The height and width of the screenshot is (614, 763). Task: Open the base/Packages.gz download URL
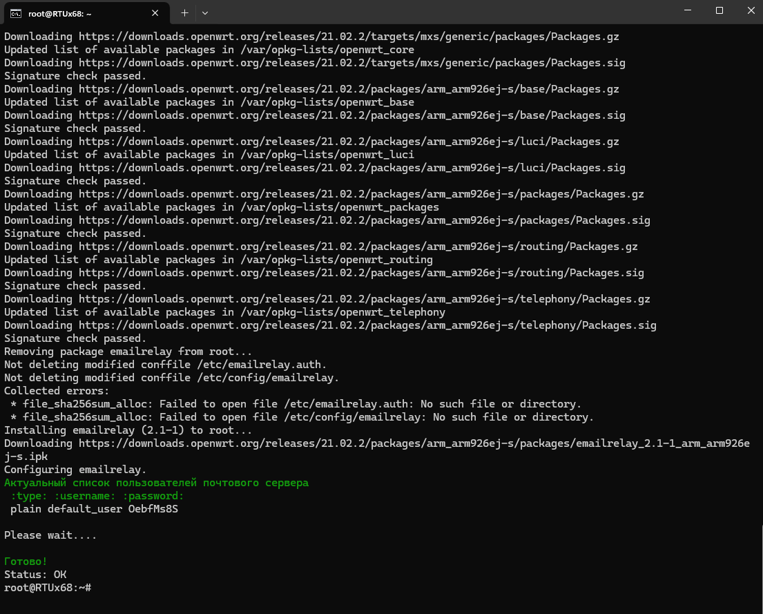(349, 89)
